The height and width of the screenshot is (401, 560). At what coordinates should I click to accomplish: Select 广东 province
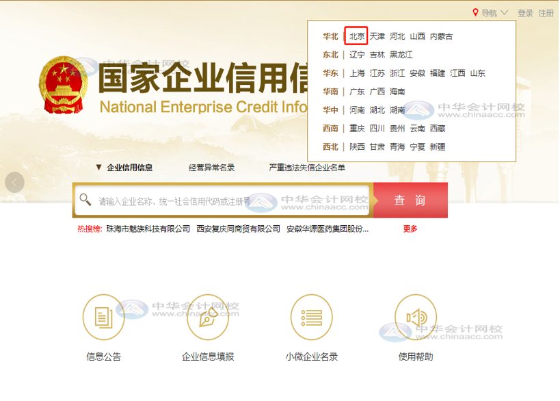357,92
